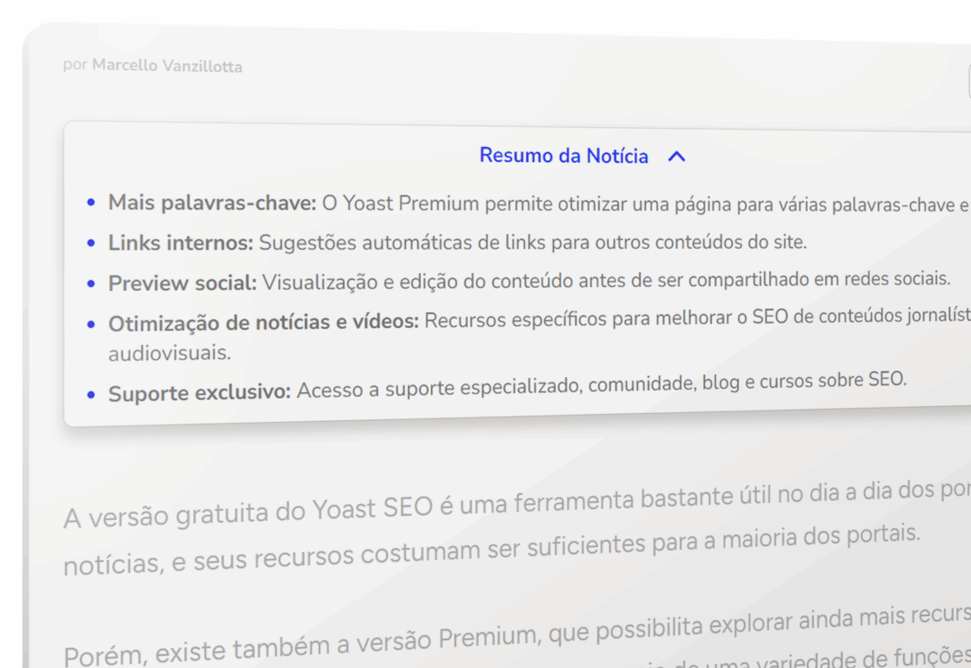
Task: Click 'Recursos específicos para melhorar o SEO' text
Action: point(698,318)
